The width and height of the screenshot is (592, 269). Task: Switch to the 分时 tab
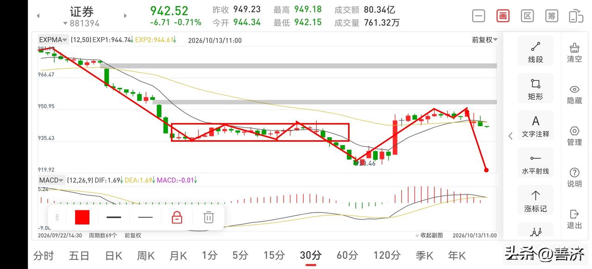click(44, 255)
